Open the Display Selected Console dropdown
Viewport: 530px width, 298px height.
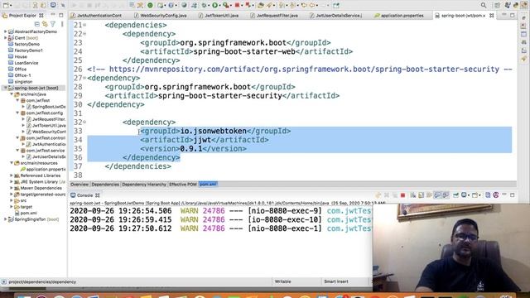pyautogui.click(x=468, y=195)
